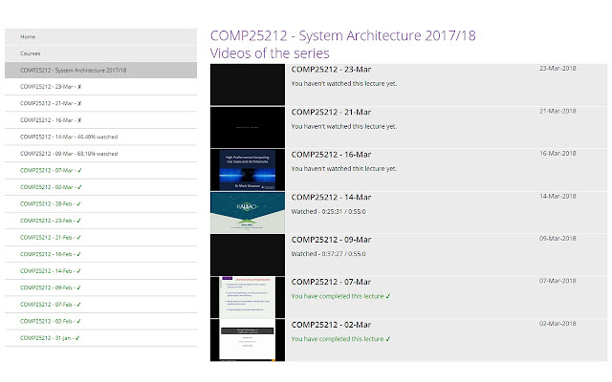Click the 02-Mar lecture thumbnail

point(248,340)
